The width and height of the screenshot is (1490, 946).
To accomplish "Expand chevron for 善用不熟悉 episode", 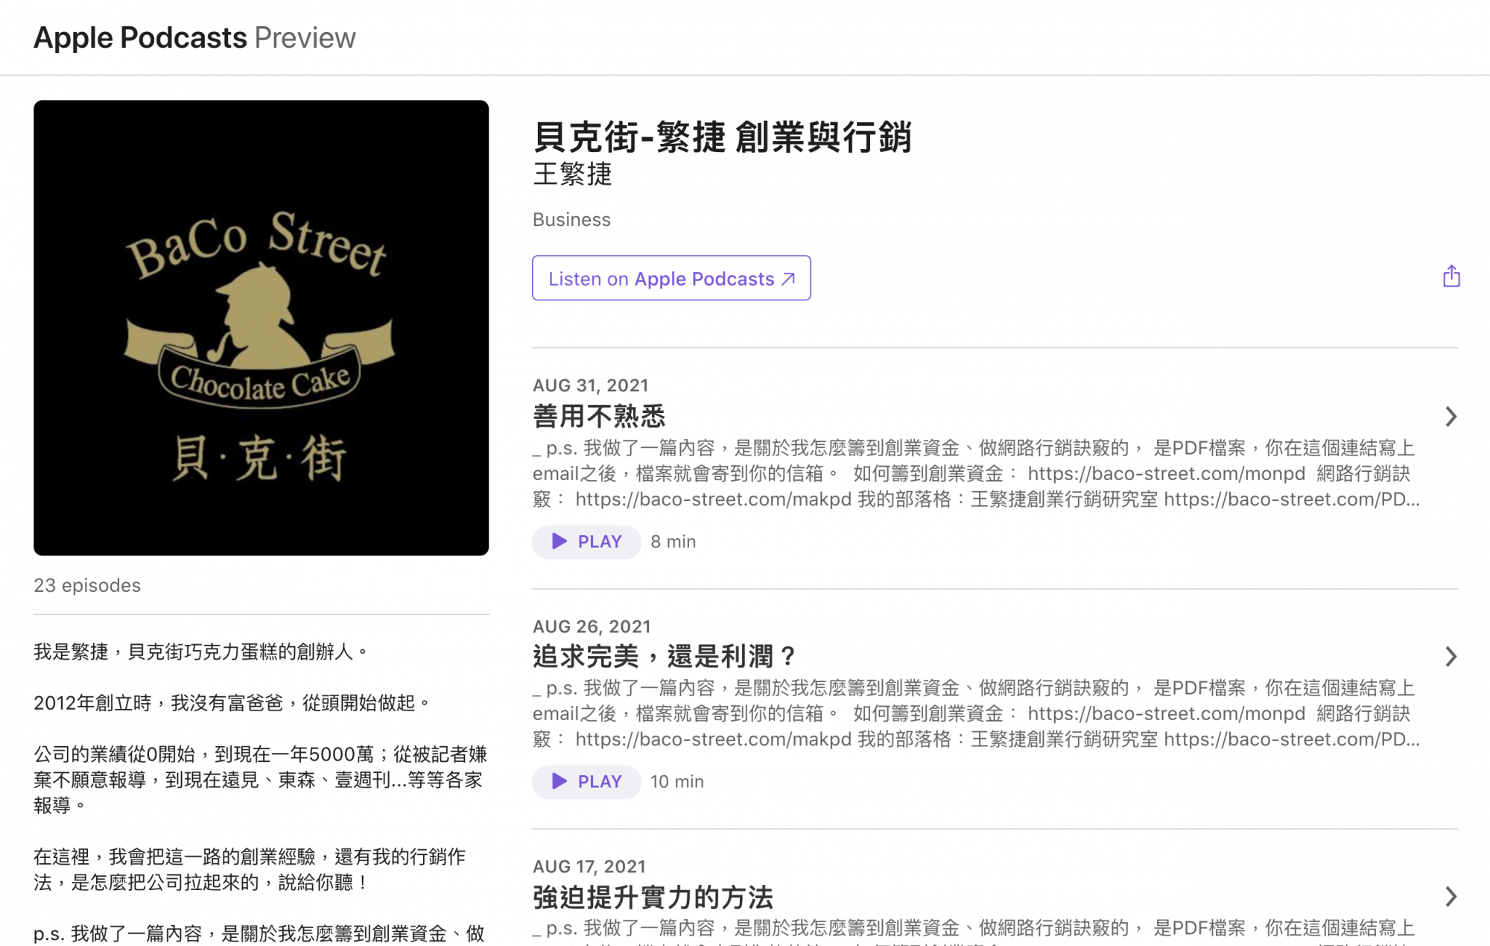I will 1451,416.
